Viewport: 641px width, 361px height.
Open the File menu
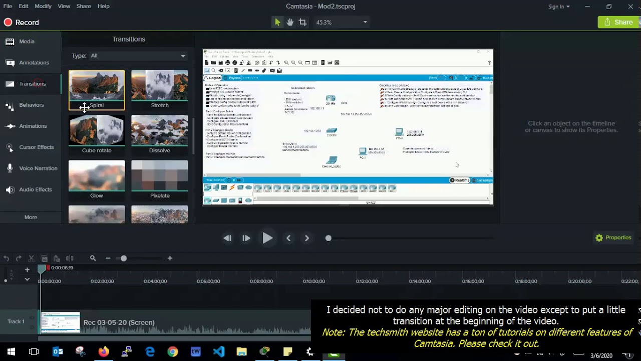click(x=8, y=6)
